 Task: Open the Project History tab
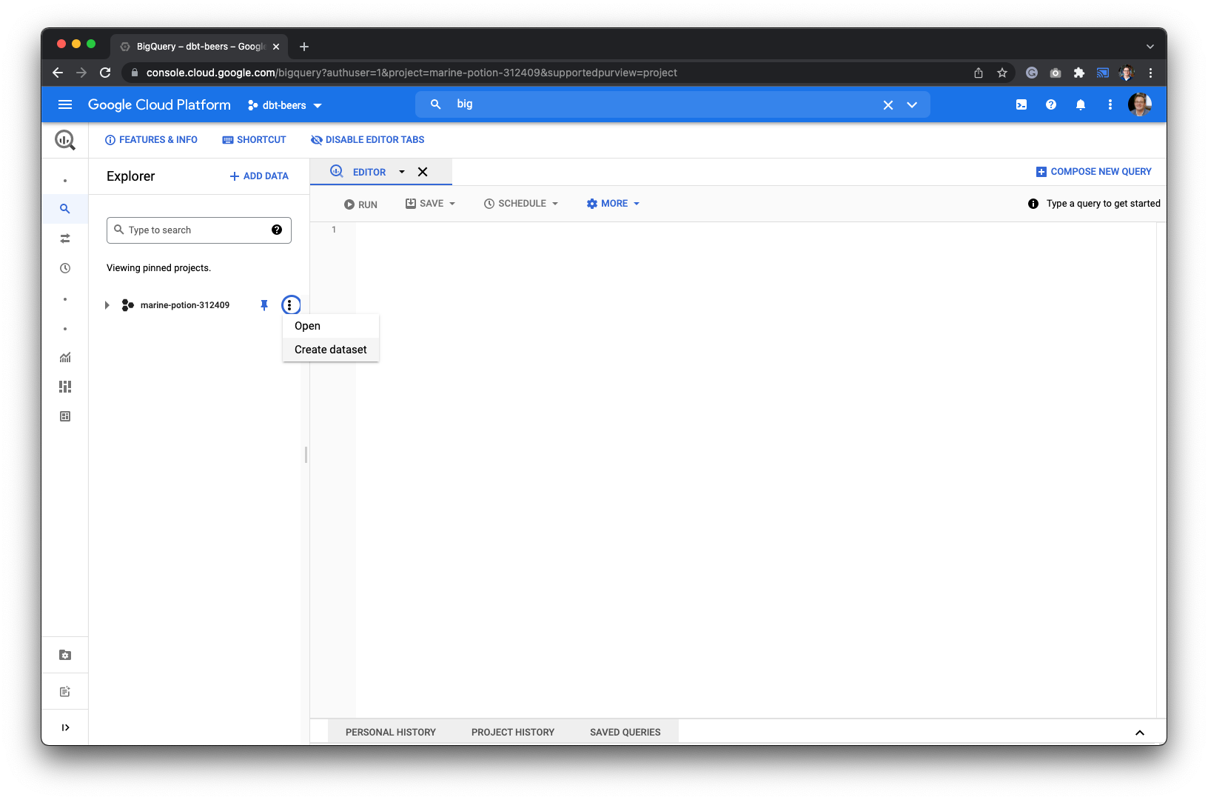(x=513, y=732)
